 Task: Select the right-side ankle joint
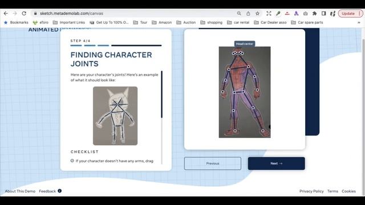(262, 131)
